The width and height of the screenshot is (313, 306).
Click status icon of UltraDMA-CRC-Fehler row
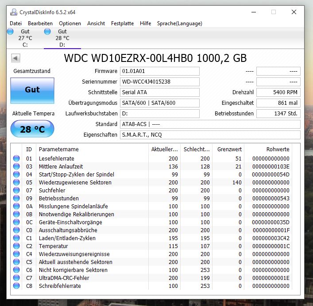16,278
